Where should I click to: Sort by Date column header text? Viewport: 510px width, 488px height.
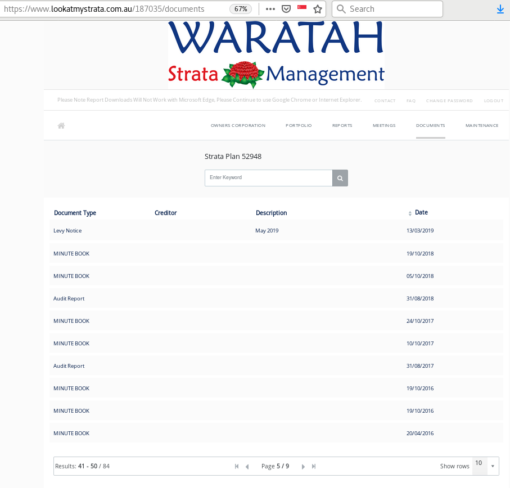(422, 212)
